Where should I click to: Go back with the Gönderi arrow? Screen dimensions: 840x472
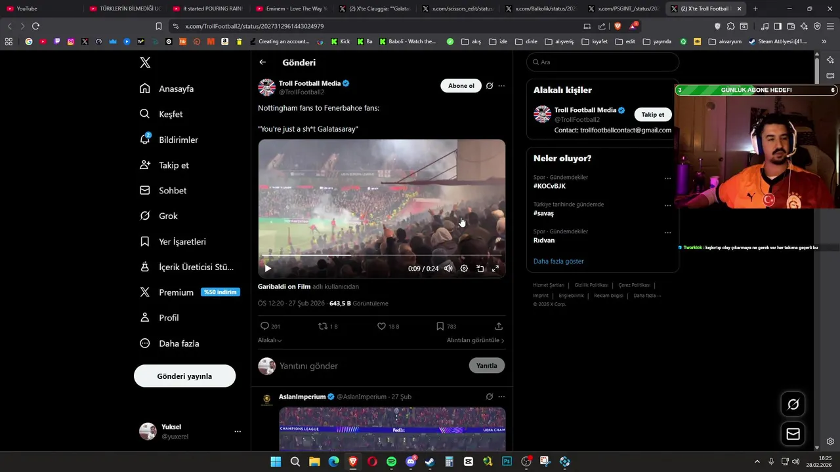[x=262, y=62]
